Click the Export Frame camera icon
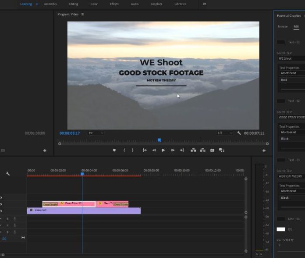The height and width of the screenshot is (258, 305). click(x=212, y=150)
